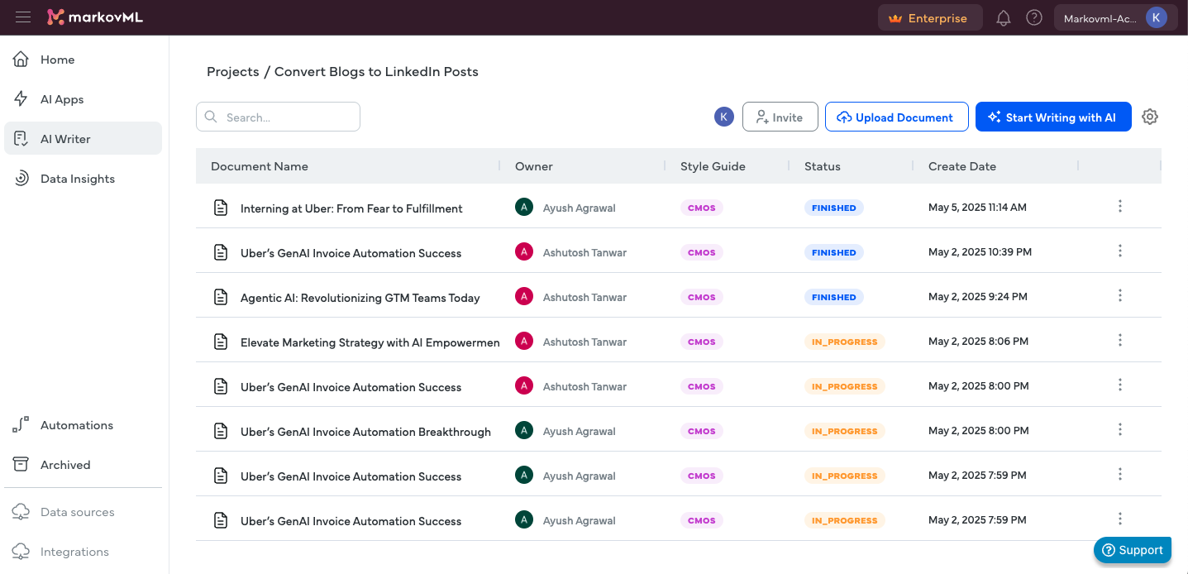1188x574 pixels.
Task: Click Projects breadcrumb link
Action: point(233,71)
